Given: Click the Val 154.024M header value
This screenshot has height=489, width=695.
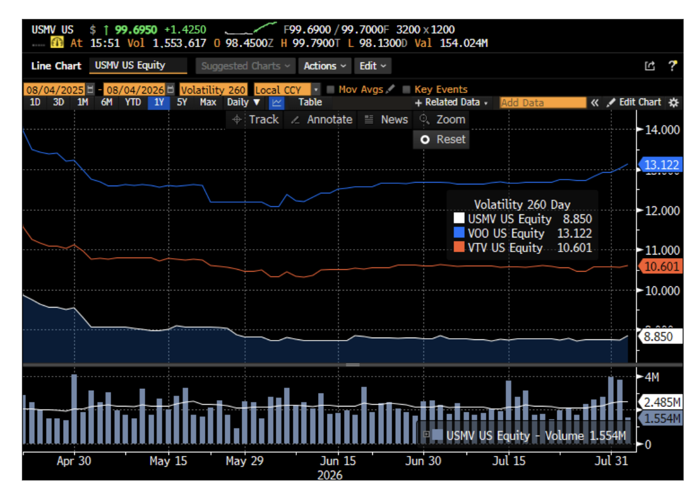Looking at the screenshot, I should click(x=451, y=43).
